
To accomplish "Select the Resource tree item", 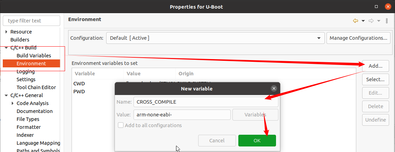I will coord(21,32).
